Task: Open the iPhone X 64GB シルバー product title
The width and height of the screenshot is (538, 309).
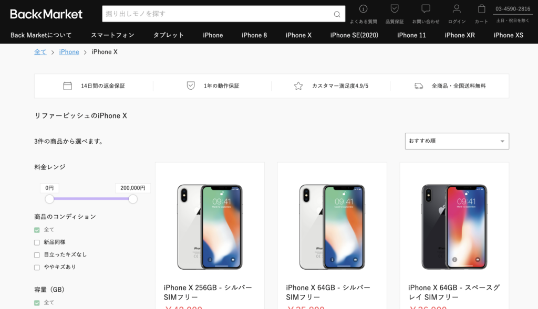Action: pyautogui.click(x=328, y=292)
